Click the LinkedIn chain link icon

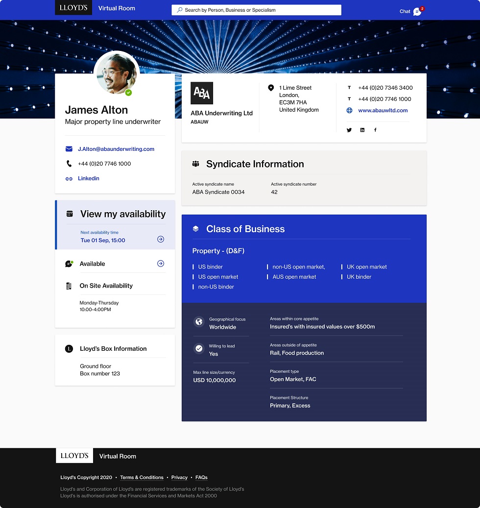tap(69, 178)
